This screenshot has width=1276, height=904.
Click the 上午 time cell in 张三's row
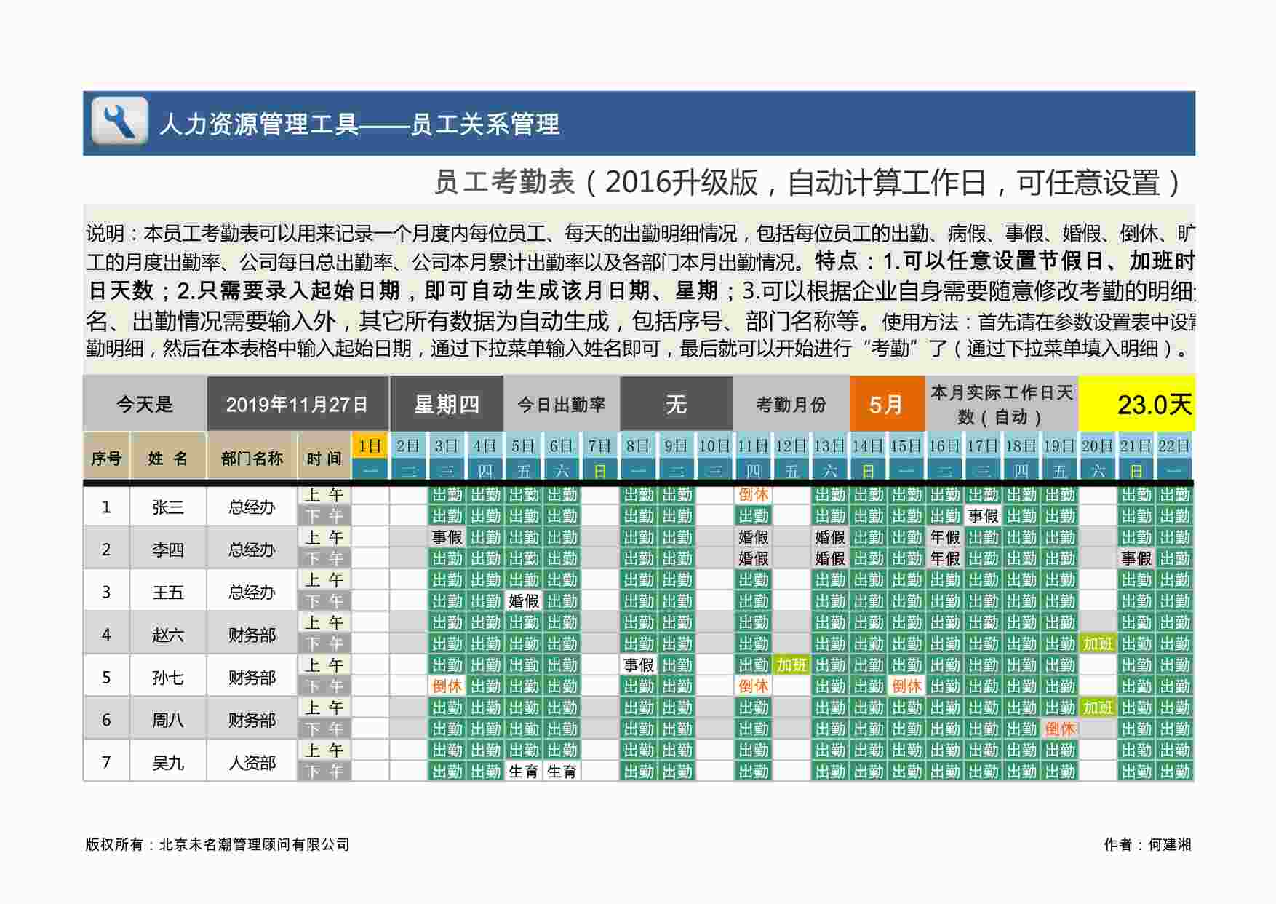[324, 495]
